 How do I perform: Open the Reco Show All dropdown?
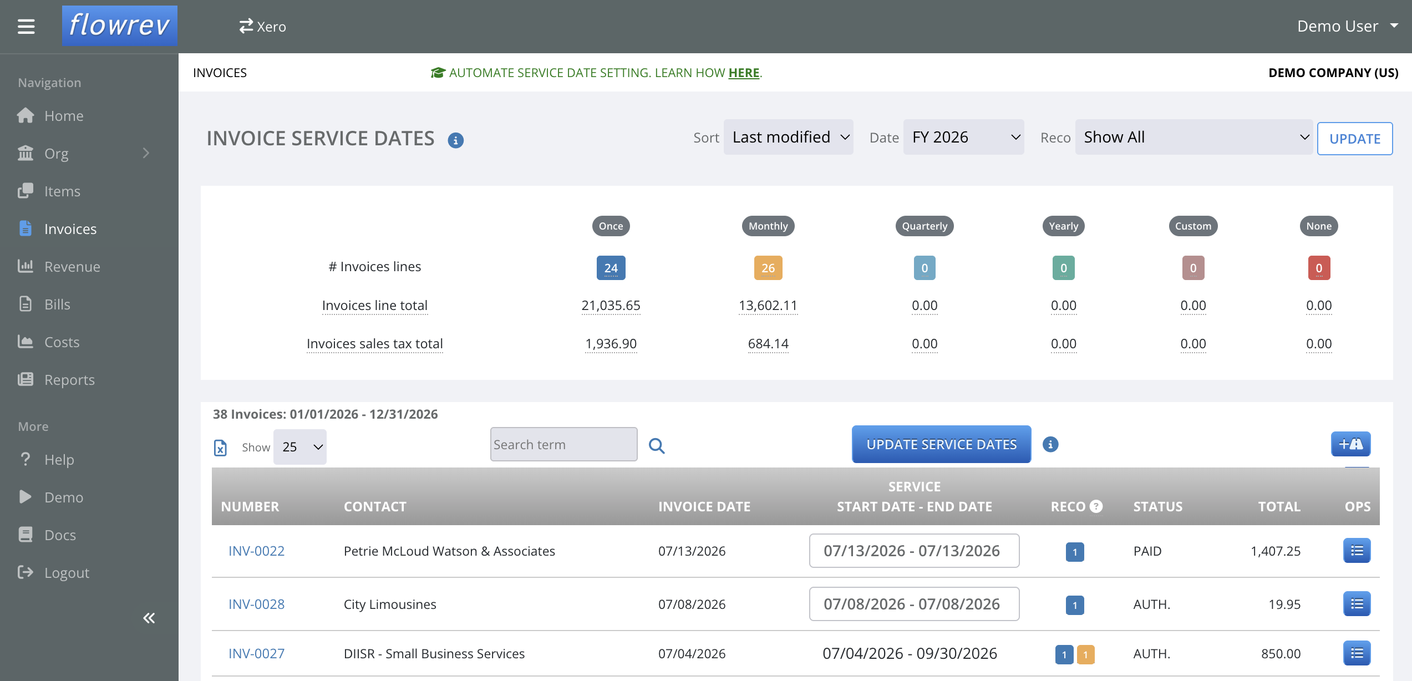pos(1193,137)
